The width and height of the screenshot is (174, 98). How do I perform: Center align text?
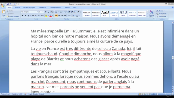59,16
